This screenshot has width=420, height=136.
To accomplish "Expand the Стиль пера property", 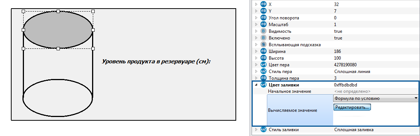I will [x=256, y=72].
